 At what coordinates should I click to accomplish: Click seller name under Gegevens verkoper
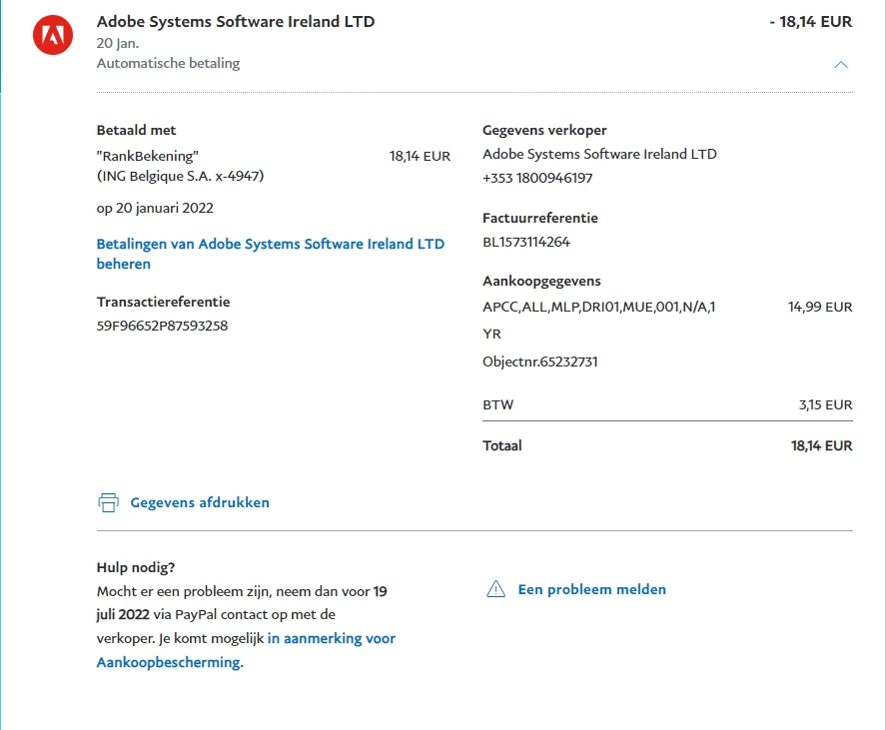(599, 154)
